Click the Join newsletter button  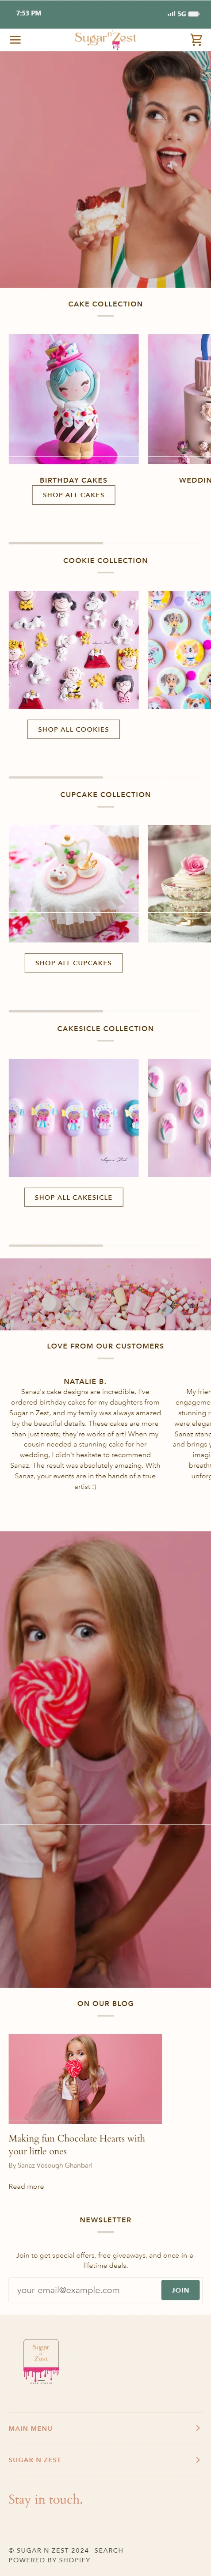180,2290
